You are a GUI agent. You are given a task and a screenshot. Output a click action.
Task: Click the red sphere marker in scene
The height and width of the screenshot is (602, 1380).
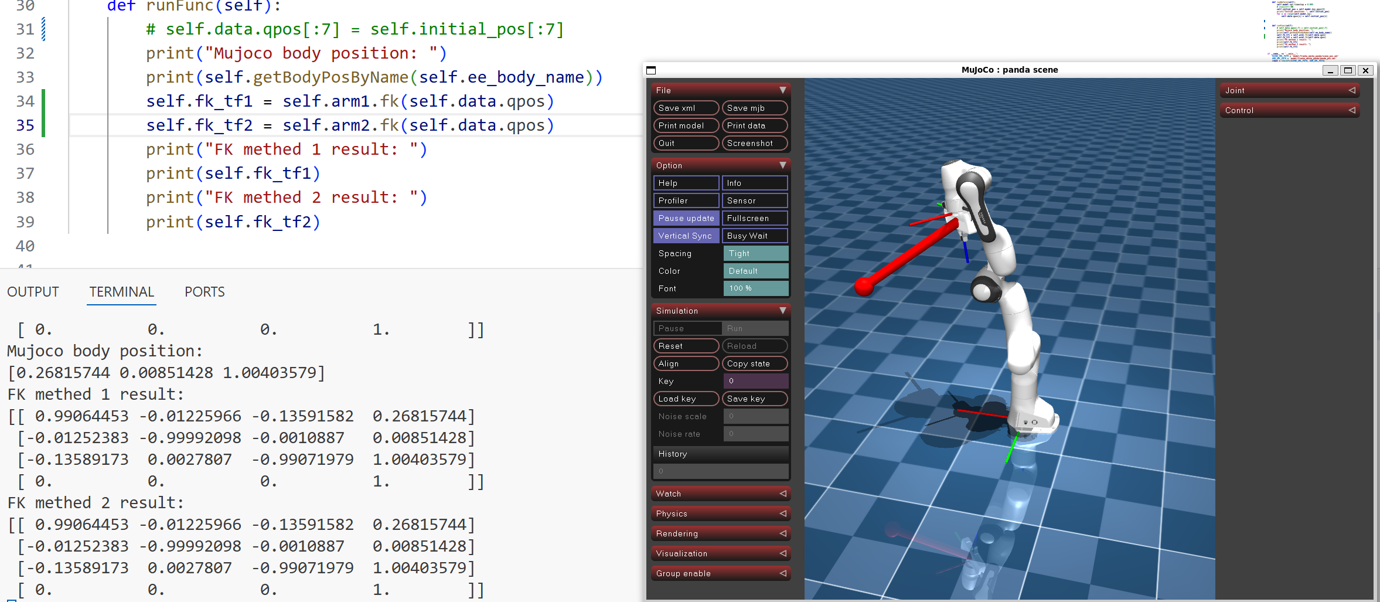pyautogui.click(x=864, y=286)
